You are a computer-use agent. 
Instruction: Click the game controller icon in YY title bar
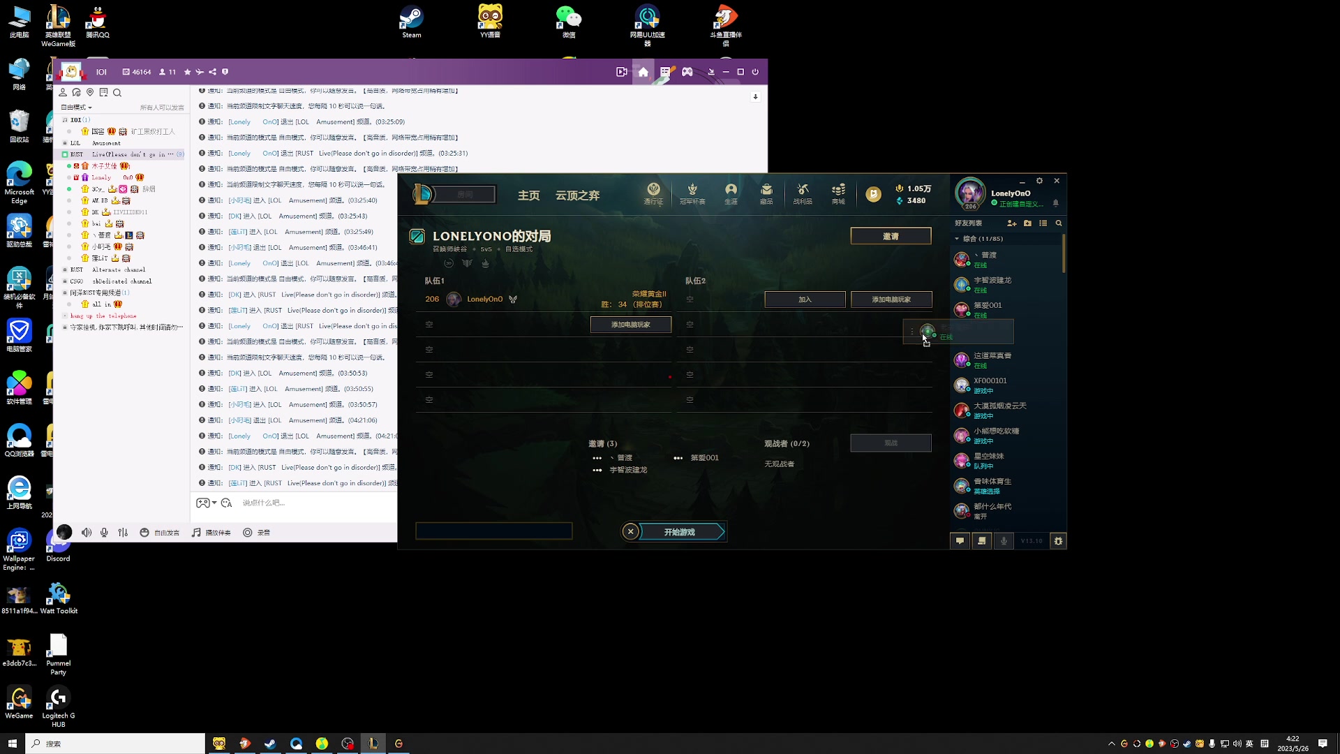pyautogui.click(x=687, y=72)
